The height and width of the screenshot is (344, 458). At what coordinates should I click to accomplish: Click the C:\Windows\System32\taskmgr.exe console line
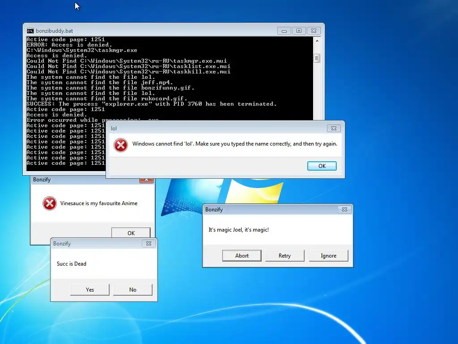(x=82, y=50)
